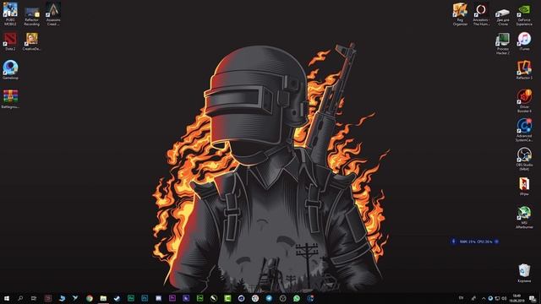The width and height of the screenshot is (541, 304).
Task: Open File Explorer from the taskbar
Action: [103, 298]
